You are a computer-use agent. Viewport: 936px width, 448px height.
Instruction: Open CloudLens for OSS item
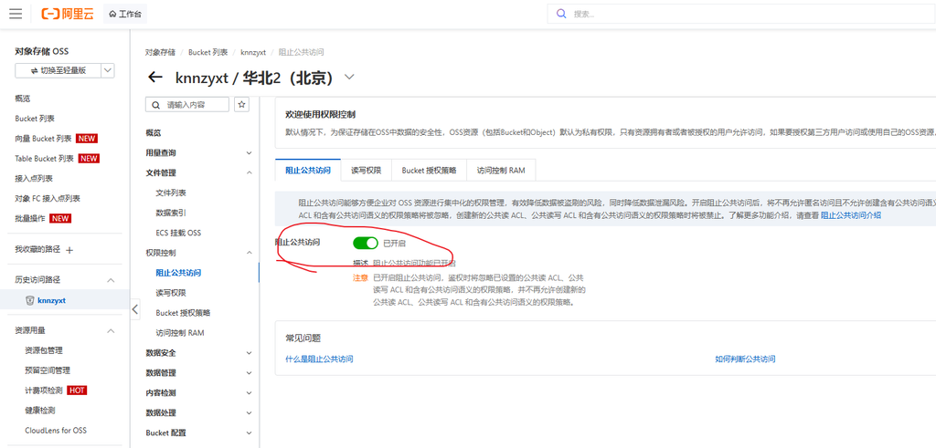pyautogui.click(x=56, y=430)
